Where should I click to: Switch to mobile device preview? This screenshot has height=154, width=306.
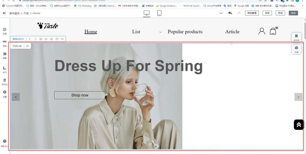click(x=159, y=13)
